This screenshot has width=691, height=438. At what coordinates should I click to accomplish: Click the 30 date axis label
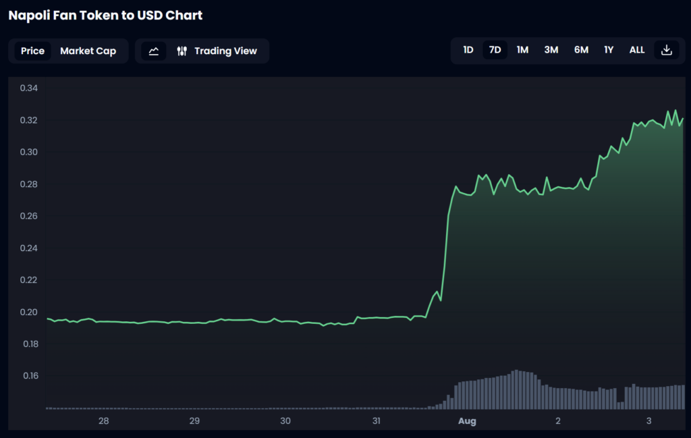(285, 421)
